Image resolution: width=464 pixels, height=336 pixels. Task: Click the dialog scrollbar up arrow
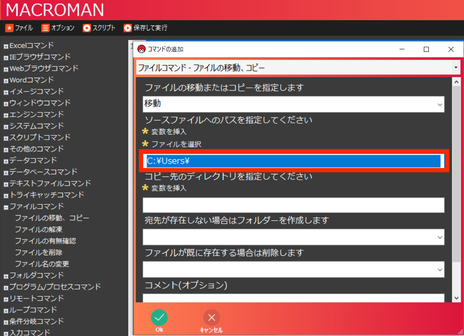[456, 82]
